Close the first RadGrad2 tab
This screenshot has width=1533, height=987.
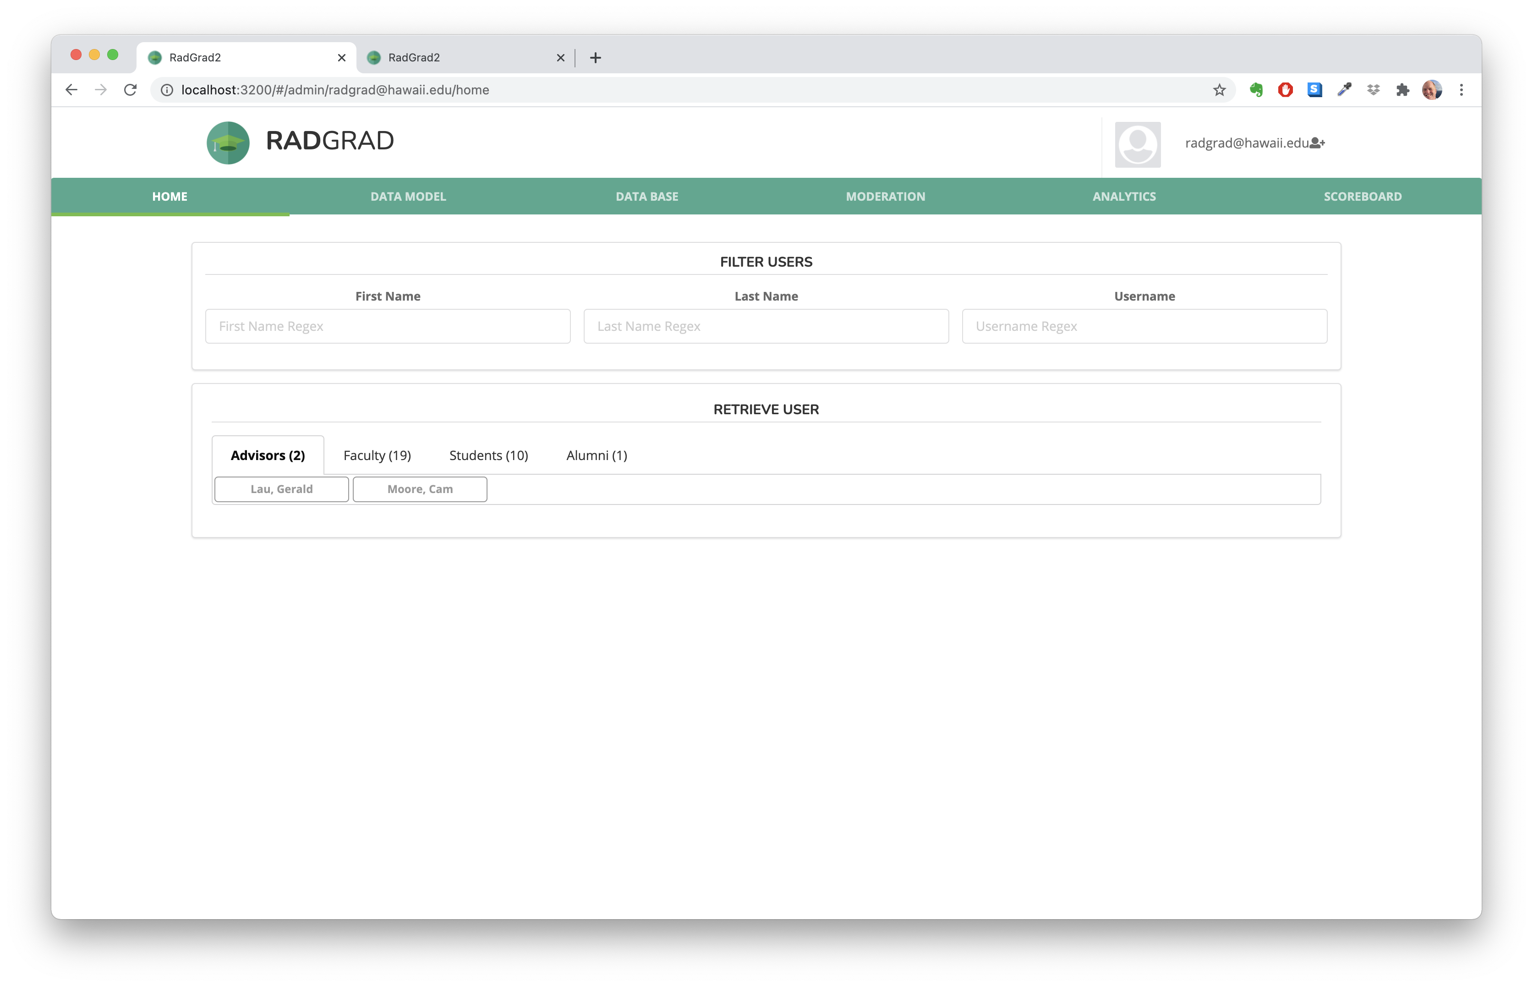click(342, 58)
